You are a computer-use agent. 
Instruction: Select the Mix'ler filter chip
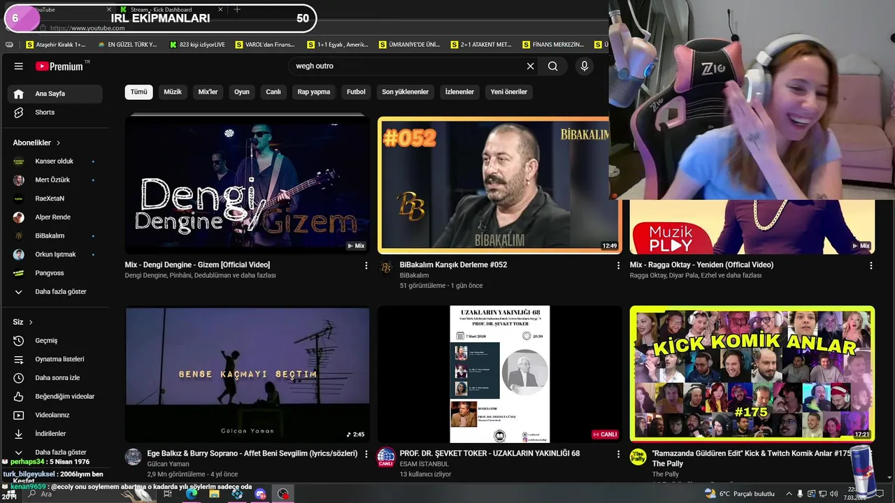(208, 92)
